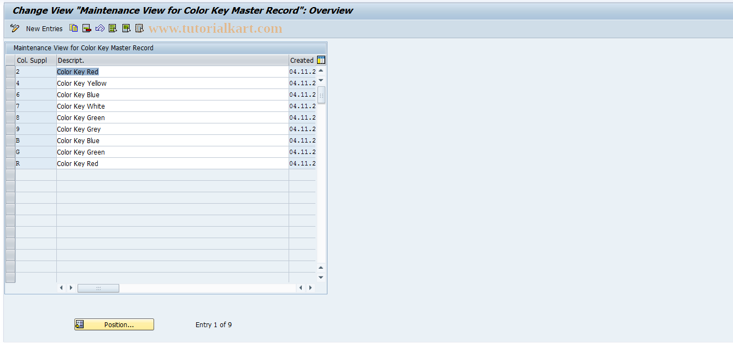Click the vertical scrollbar up arrow at top
The image size is (733, 343).
(321, 71)
